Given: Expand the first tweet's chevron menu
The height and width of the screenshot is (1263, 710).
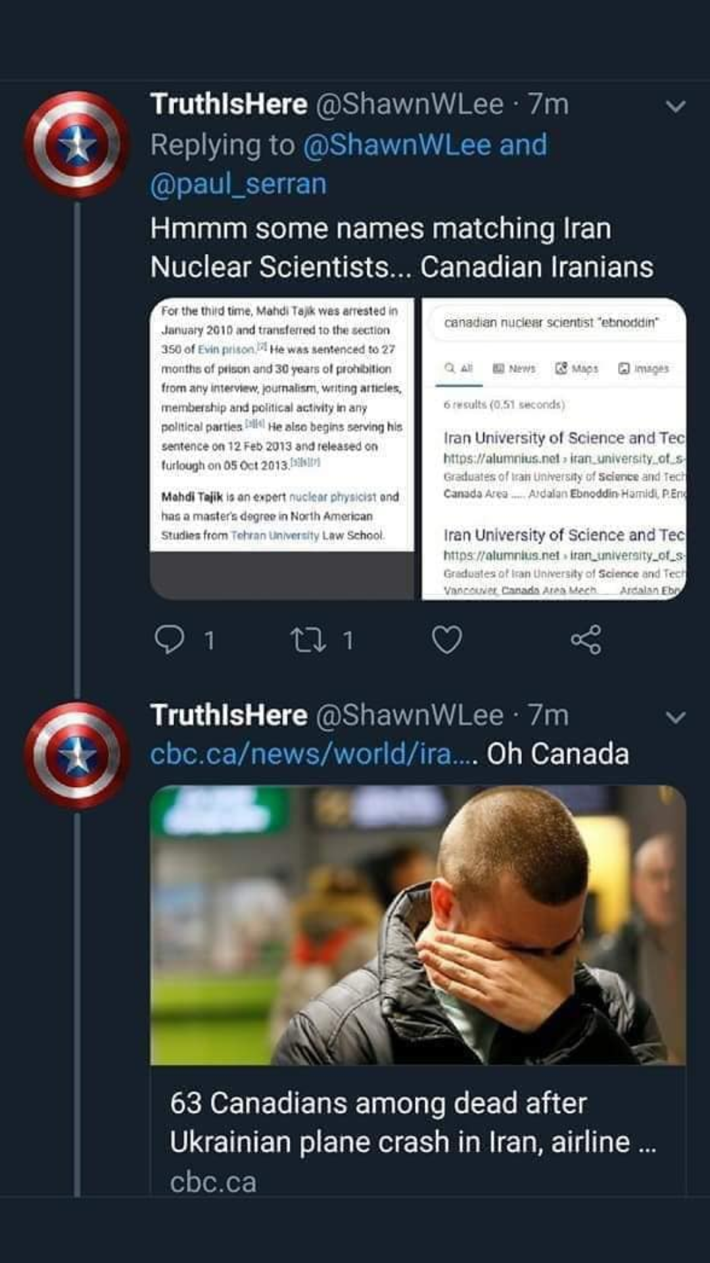Looking at the screenshot, I should point(676,106).
